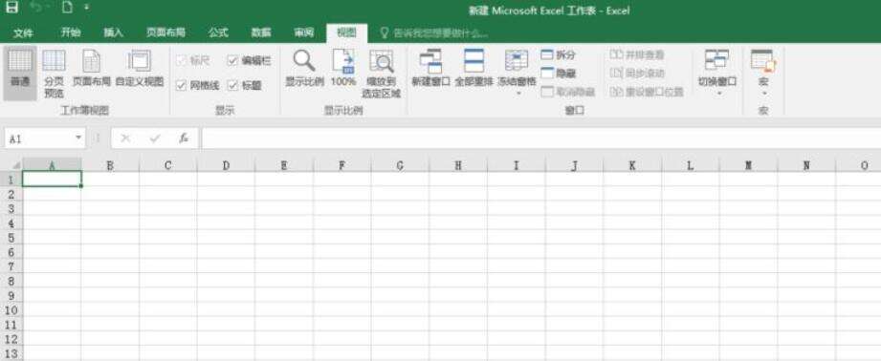Click 同步滚动 synchronous scrolling
Viewport: 881px width, 361px height.
tap(637, 74)
